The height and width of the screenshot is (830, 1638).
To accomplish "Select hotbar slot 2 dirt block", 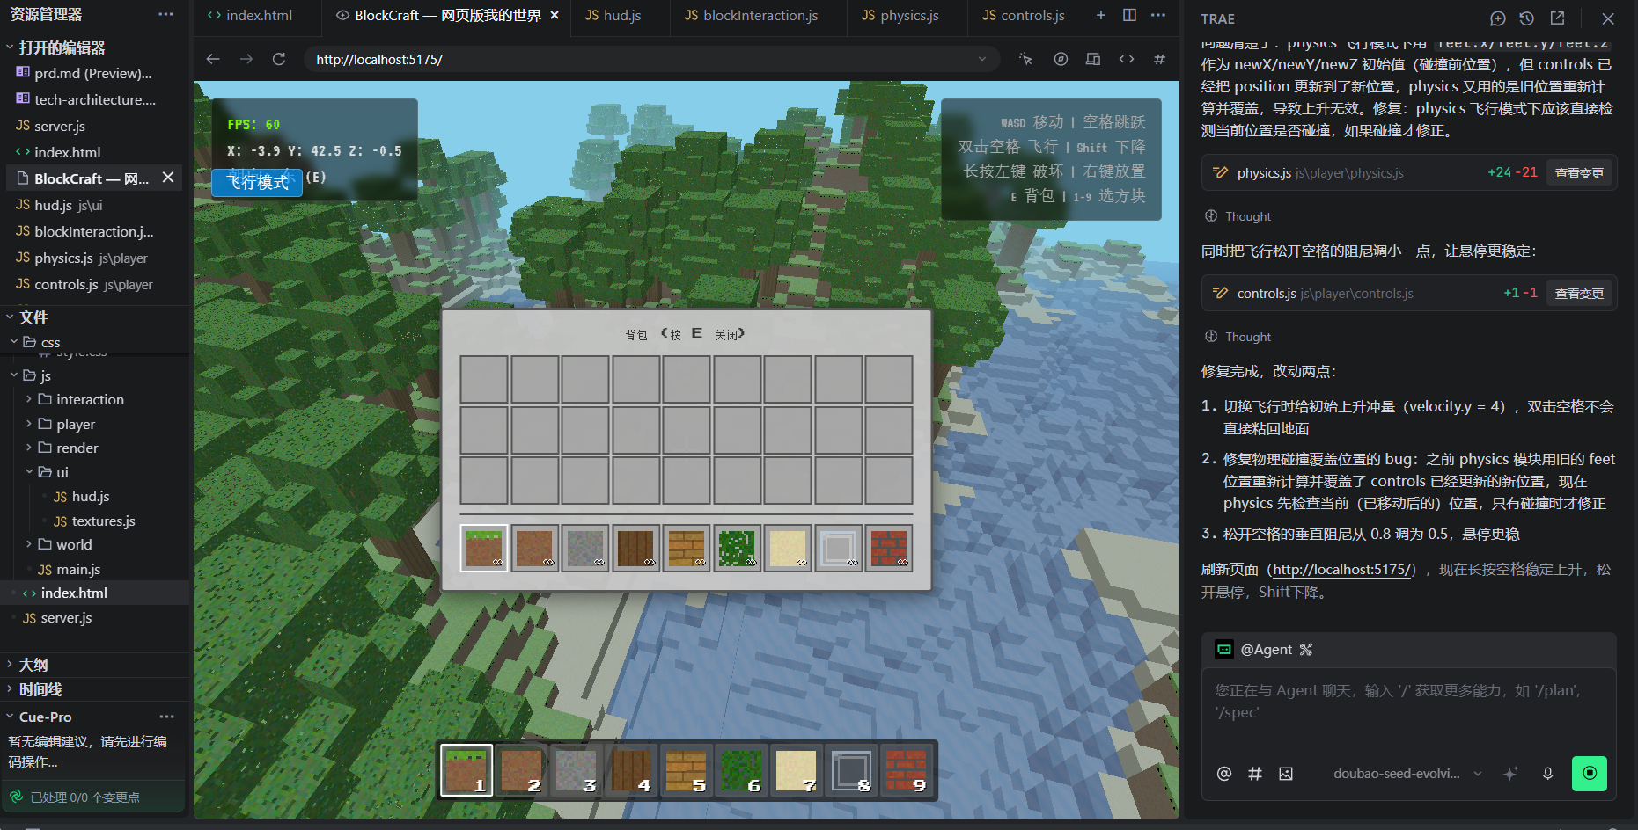I will pos(522,770).
